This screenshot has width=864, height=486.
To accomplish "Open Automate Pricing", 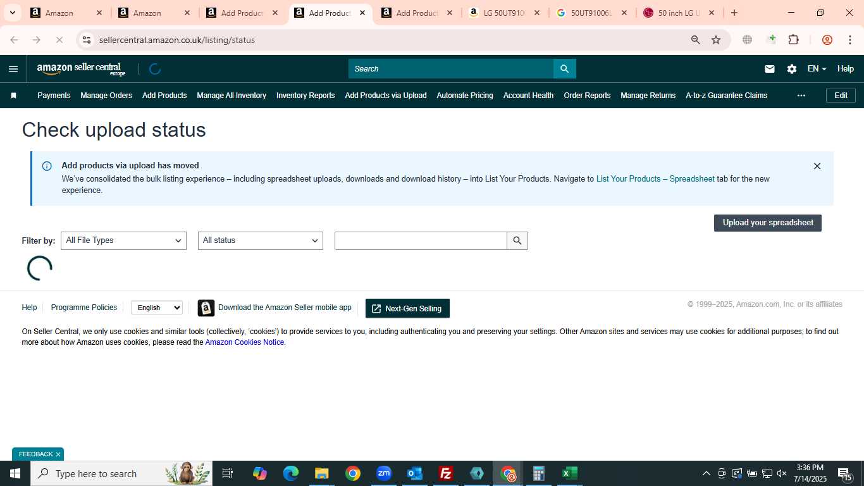I will 465,96.
